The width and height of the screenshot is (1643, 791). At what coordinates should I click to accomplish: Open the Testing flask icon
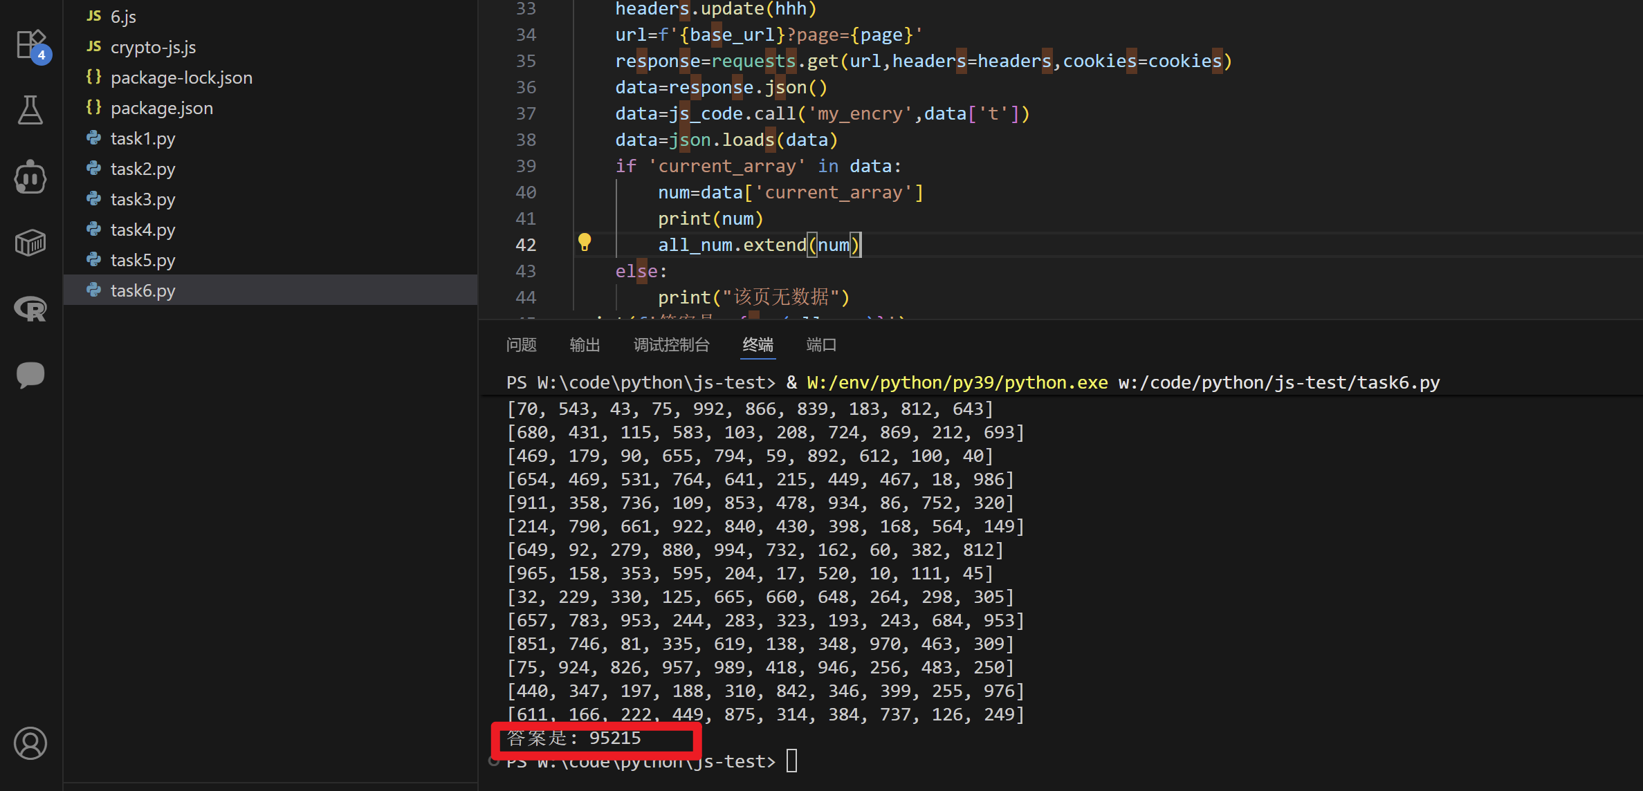[x=30, y=111]
